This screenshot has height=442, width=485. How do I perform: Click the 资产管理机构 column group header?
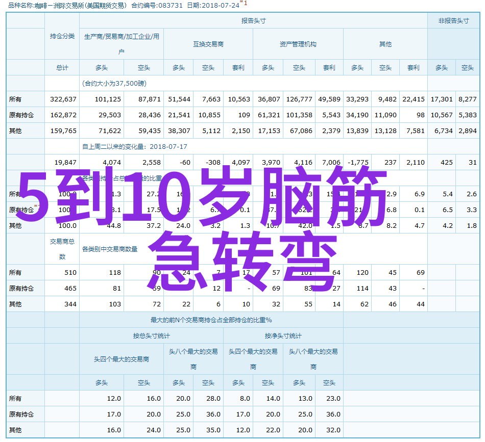[x=298, y=44]
